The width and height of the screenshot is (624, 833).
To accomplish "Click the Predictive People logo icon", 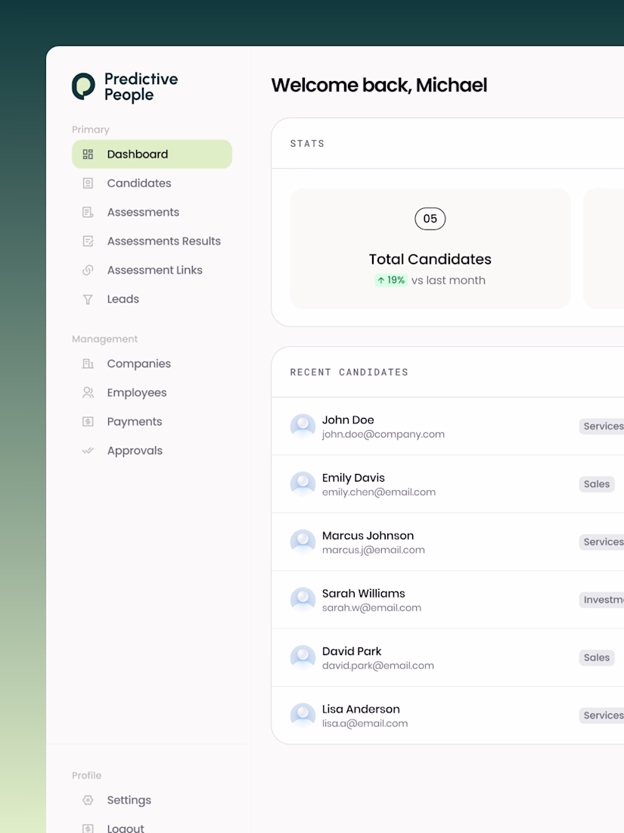I will (x=83, y=86).
